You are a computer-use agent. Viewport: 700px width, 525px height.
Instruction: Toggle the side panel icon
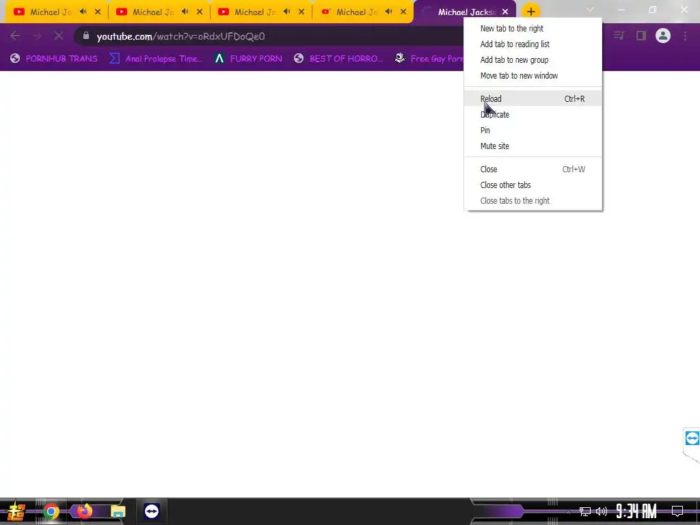tap(641, 36)
